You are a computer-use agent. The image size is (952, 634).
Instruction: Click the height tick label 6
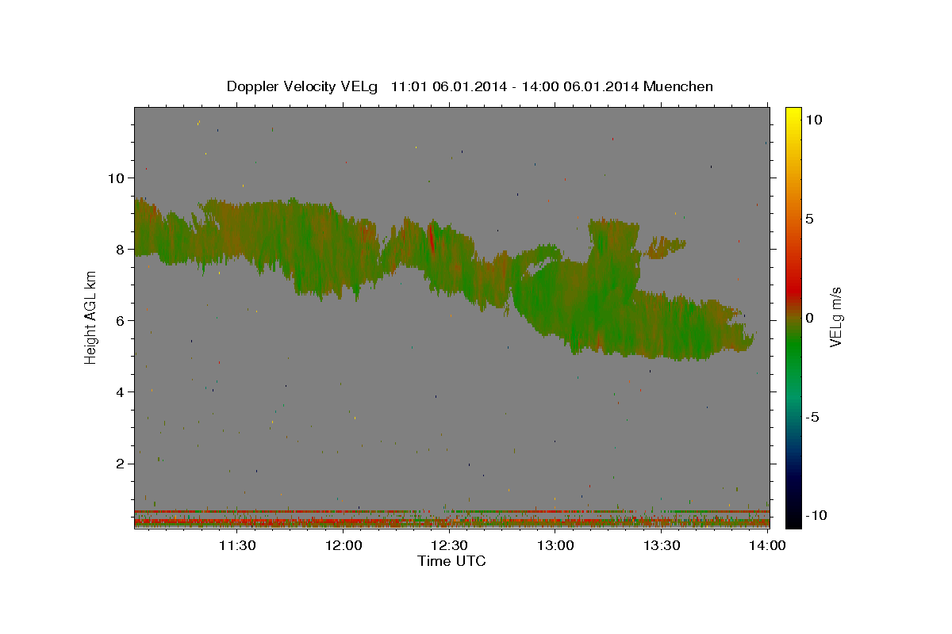tap(121, 320)
